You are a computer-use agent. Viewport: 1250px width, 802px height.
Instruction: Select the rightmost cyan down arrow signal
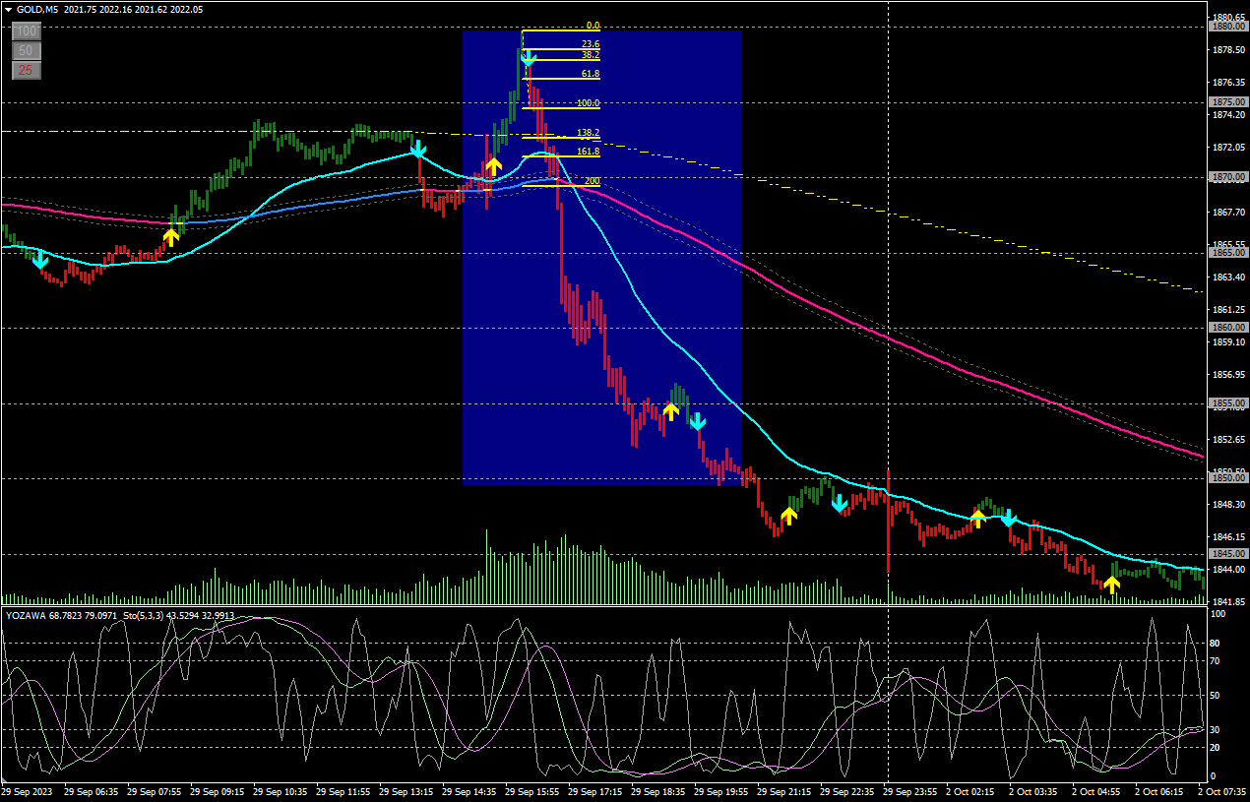(1009, 517)
